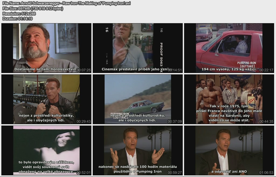
Task: Select the File Size 697MB text
Action: click(33, 8)
